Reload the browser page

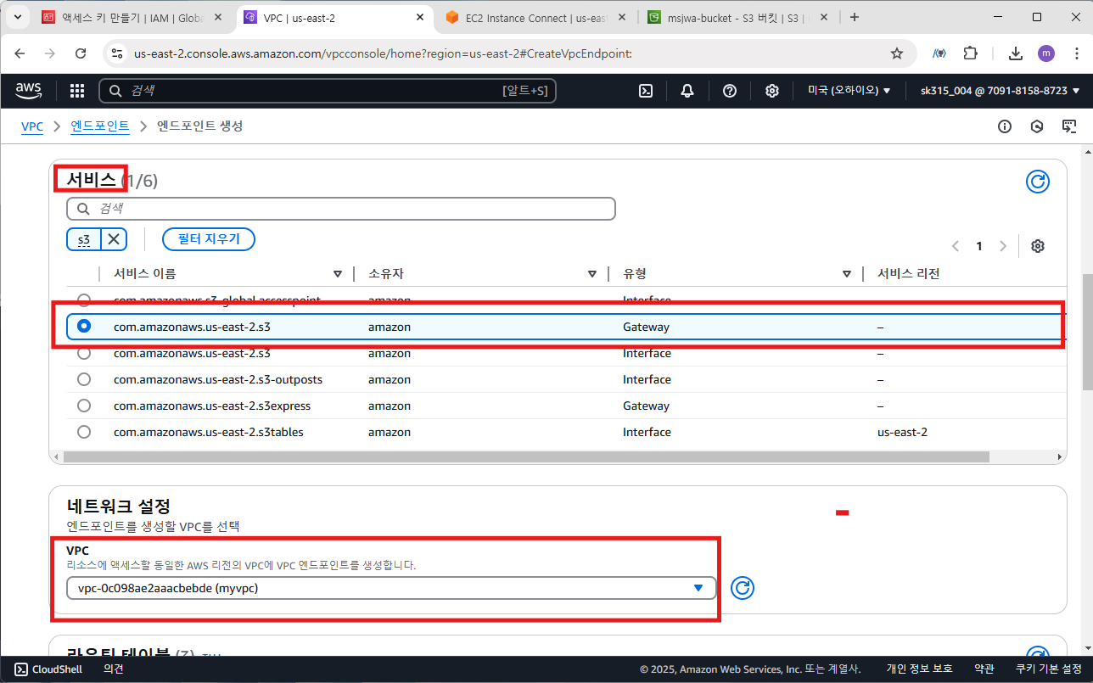click(x=81, y=53)
